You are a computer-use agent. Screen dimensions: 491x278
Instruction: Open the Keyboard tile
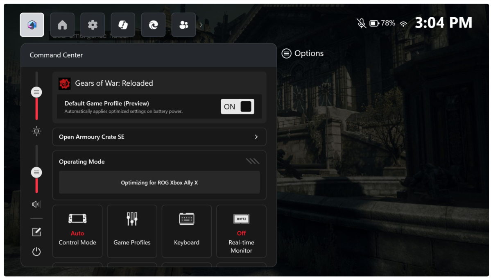tap(186, 231)
